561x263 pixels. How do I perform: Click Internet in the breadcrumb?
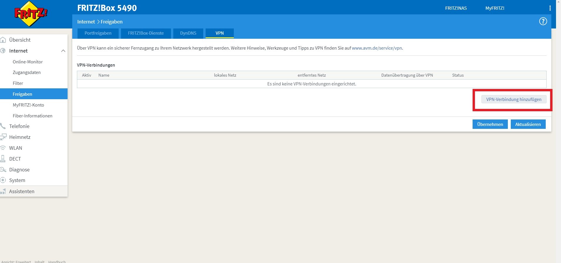coord(86,22)
